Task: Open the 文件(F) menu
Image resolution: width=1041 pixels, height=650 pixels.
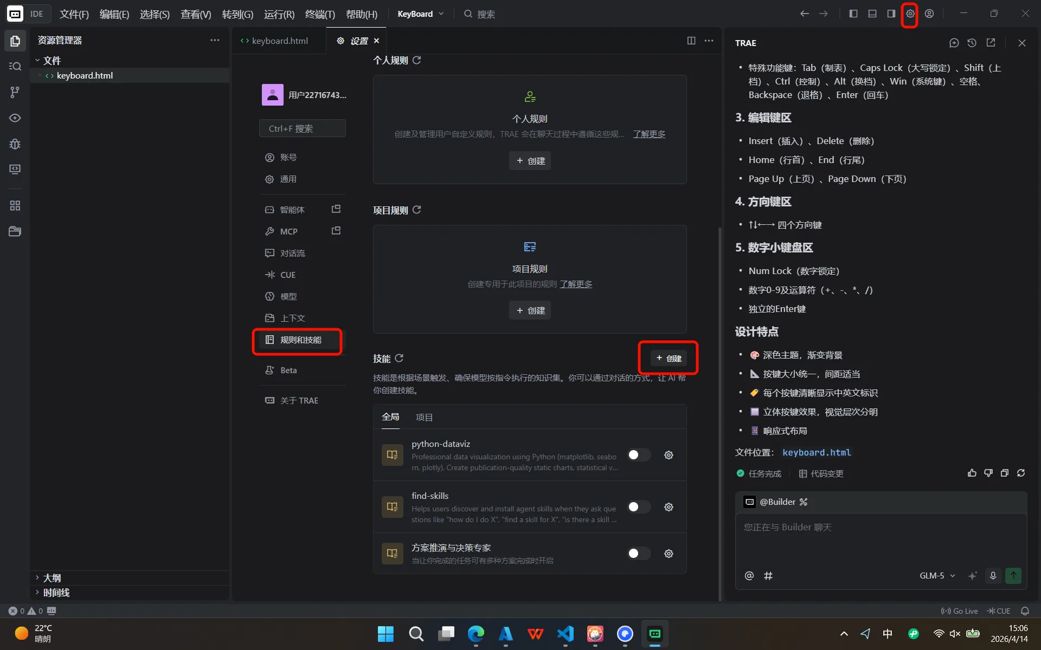Action: (x=74, y=14)
